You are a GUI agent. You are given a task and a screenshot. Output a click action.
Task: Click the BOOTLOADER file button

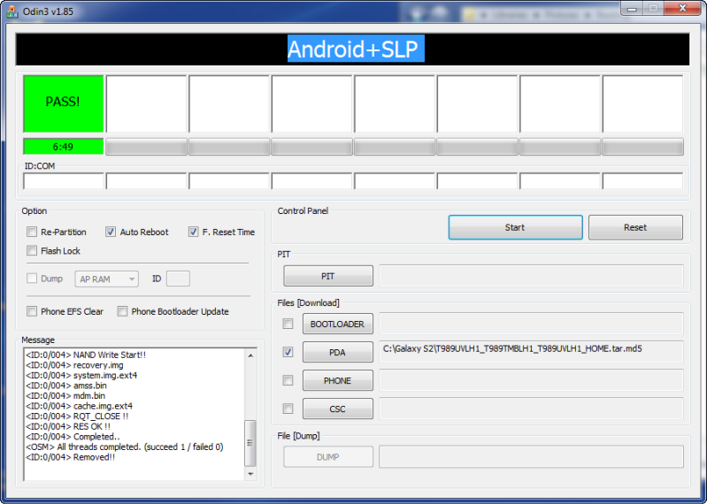click(x=338, y=324)
